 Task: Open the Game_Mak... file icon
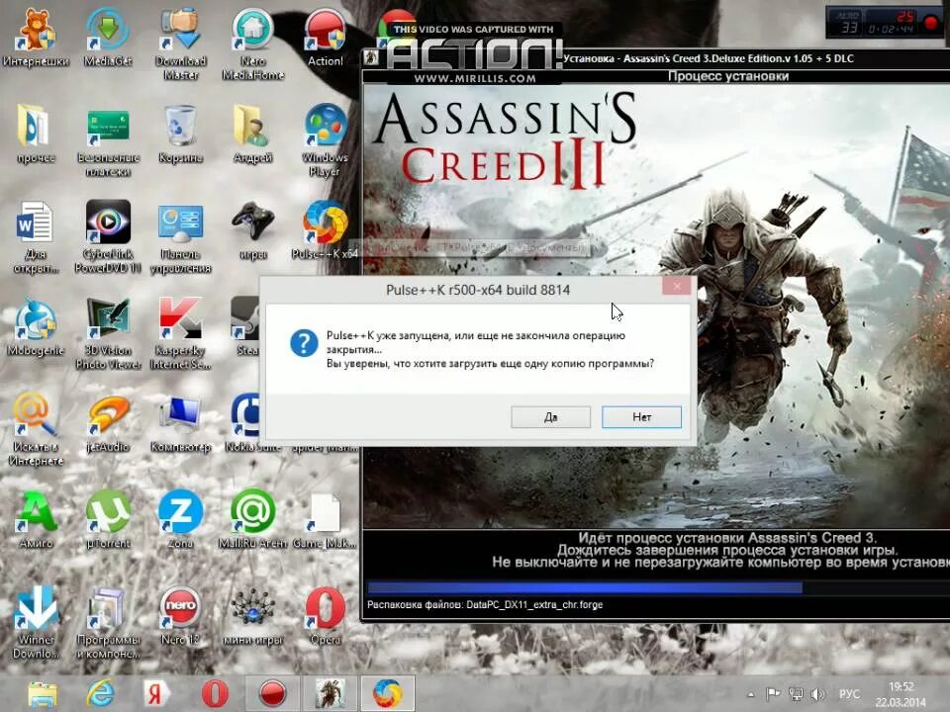coord(326,521)
